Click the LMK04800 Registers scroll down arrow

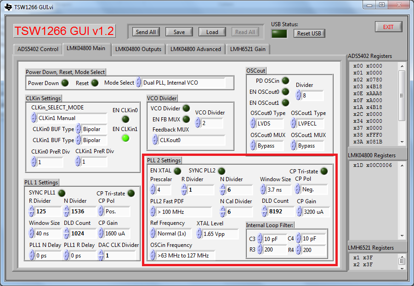click(402, 235)
